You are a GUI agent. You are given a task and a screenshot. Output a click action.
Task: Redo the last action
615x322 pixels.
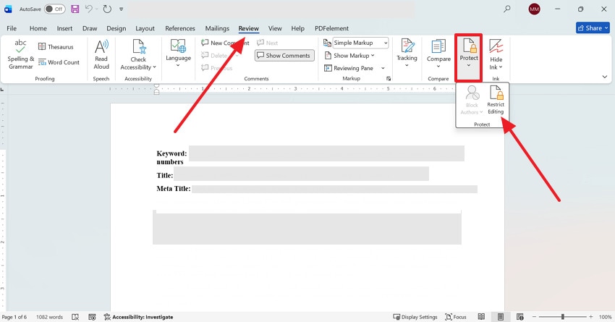point(107,9)
